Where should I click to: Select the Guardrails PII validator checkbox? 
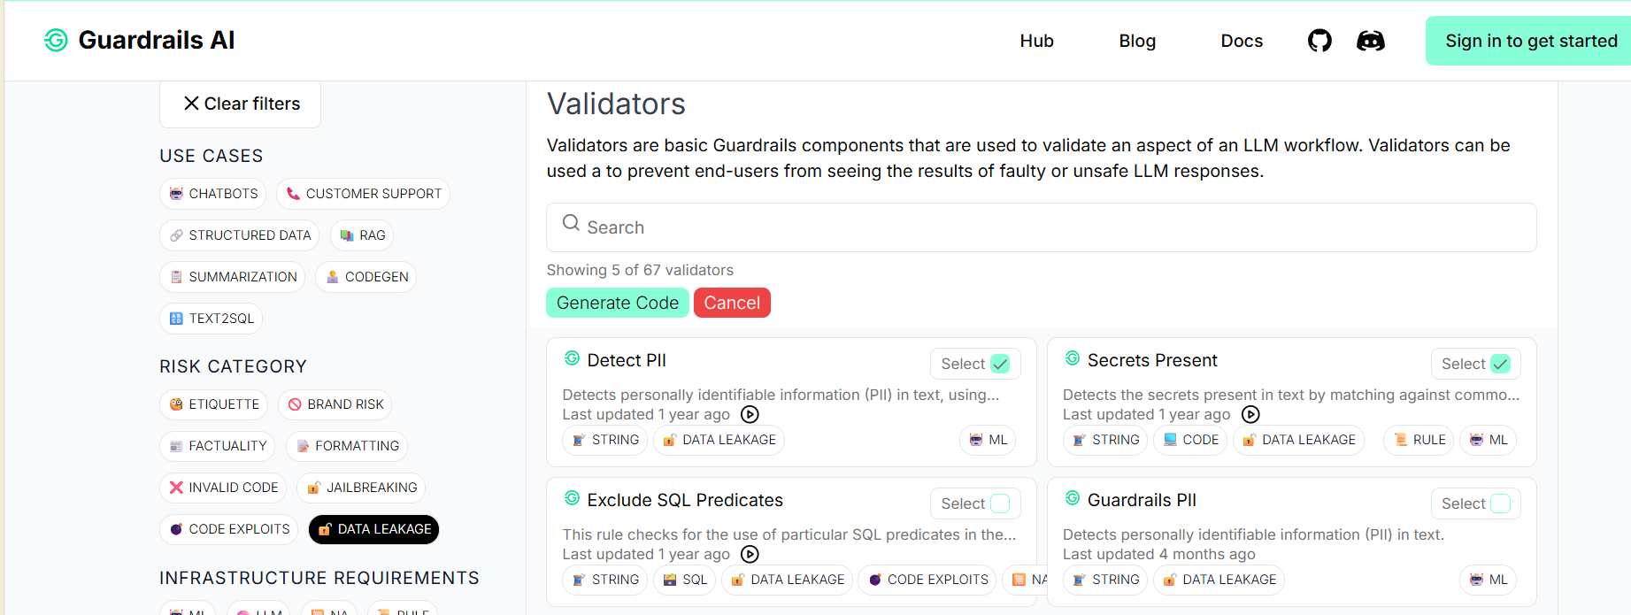pyautogui.click(x=1500, y=503)
